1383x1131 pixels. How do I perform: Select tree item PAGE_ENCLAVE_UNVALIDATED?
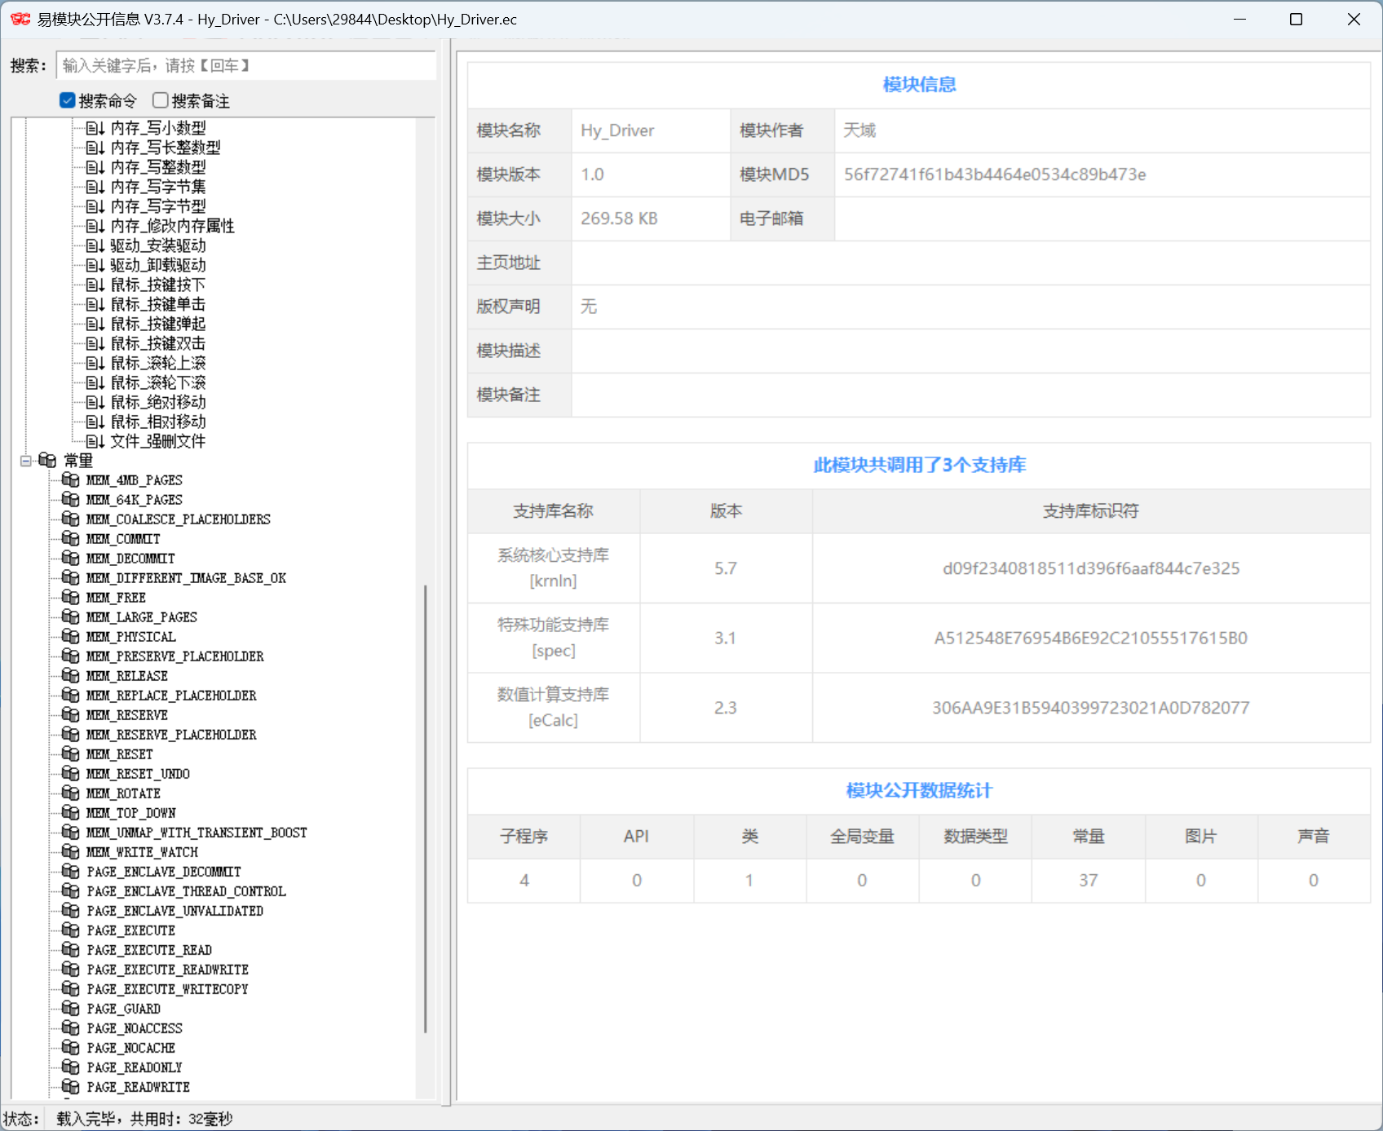[175, 911]
